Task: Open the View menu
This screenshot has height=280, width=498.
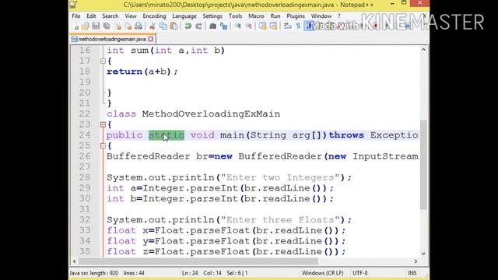Action: click(x=131, y=16)
